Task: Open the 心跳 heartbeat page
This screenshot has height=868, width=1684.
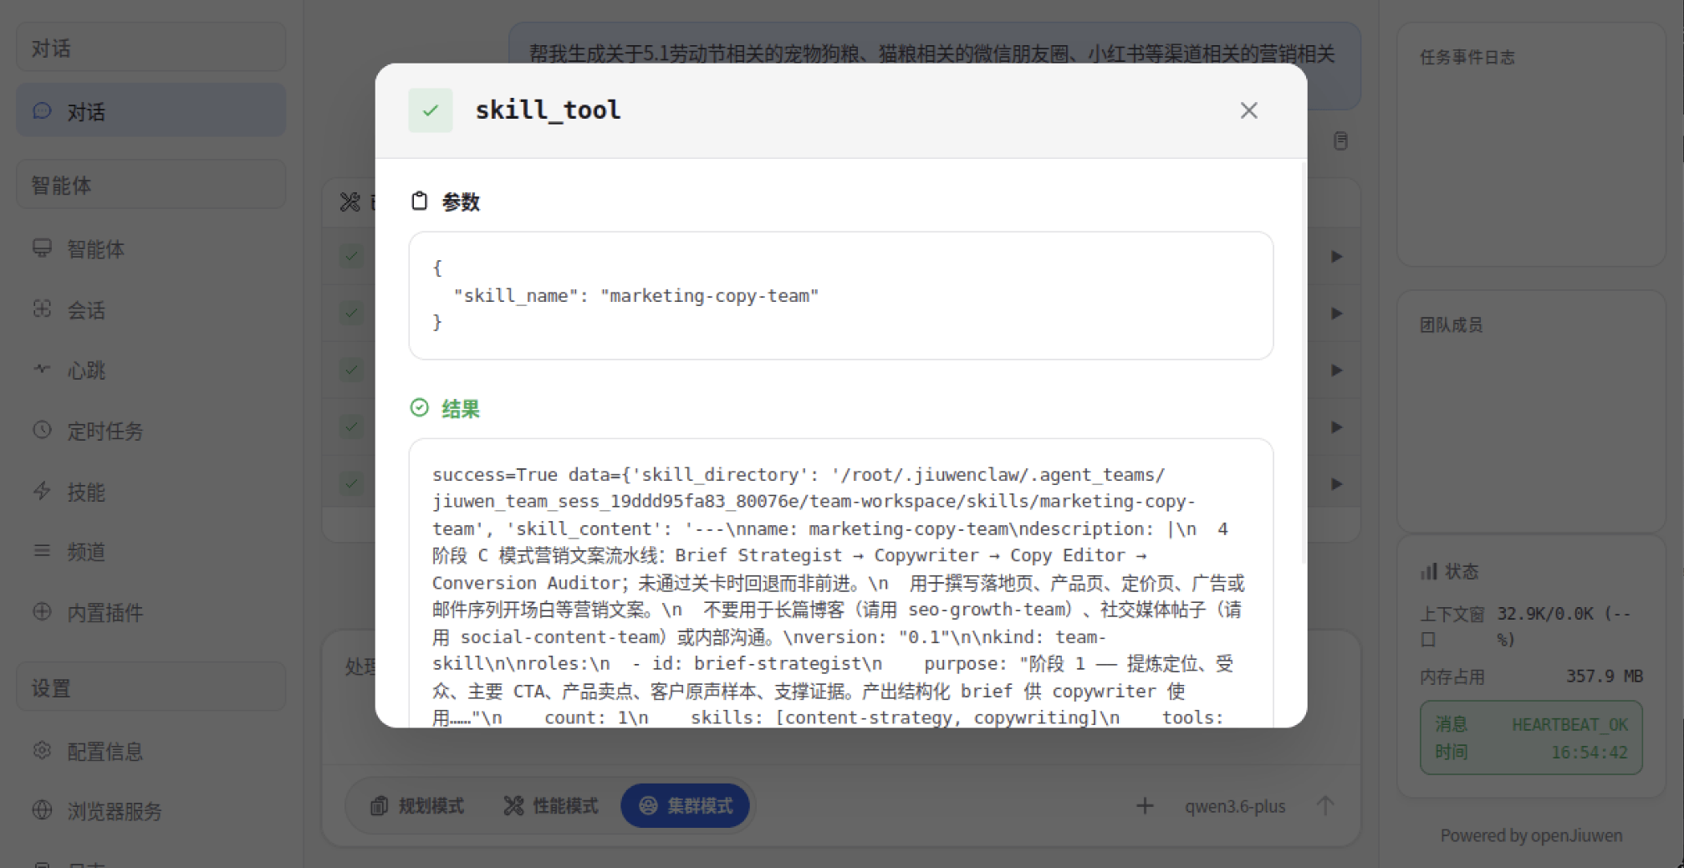Action: coord(151,370)
